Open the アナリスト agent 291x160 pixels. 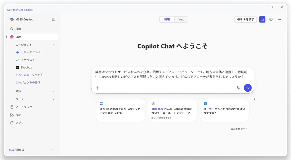coord(25,60)
